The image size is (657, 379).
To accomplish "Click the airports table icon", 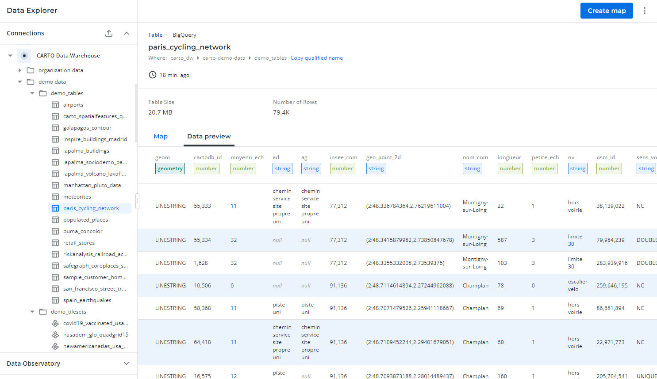I will click(x=55, y=105).
